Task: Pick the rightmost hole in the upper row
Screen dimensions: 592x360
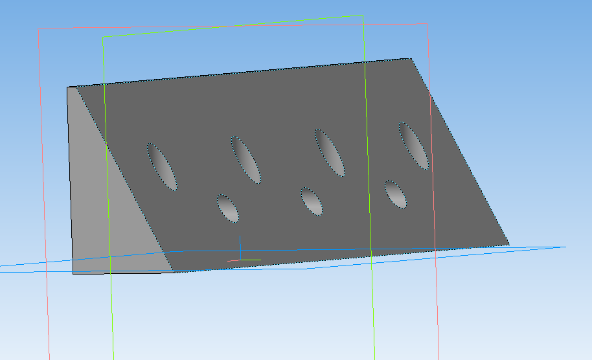Action: click(x=413, y=145)
